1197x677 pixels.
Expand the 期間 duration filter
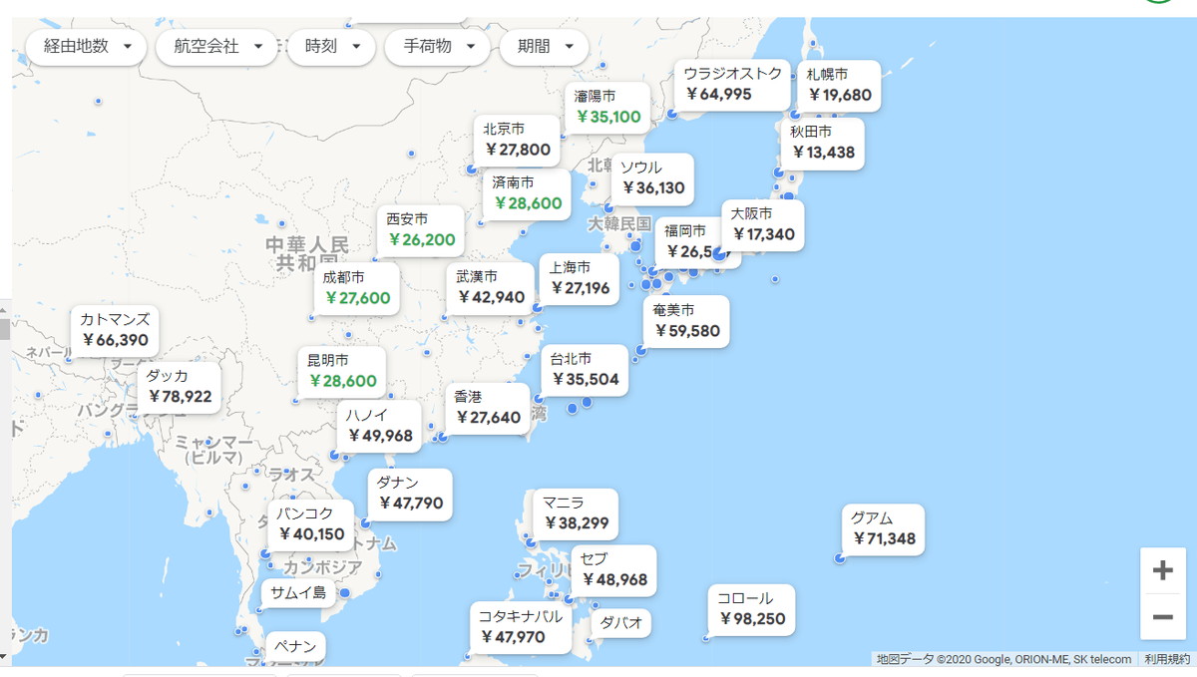pyautogui.click(x=544, y=46)
